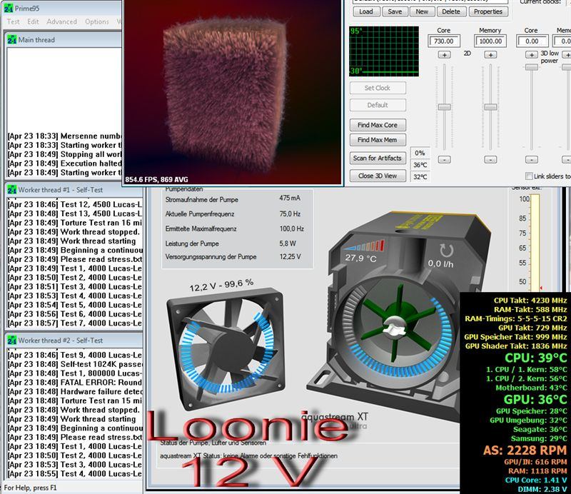Click the circular flow arrow above 0,0 l/h
Viewport: 571px width, 494px height.
pos(446,251)
